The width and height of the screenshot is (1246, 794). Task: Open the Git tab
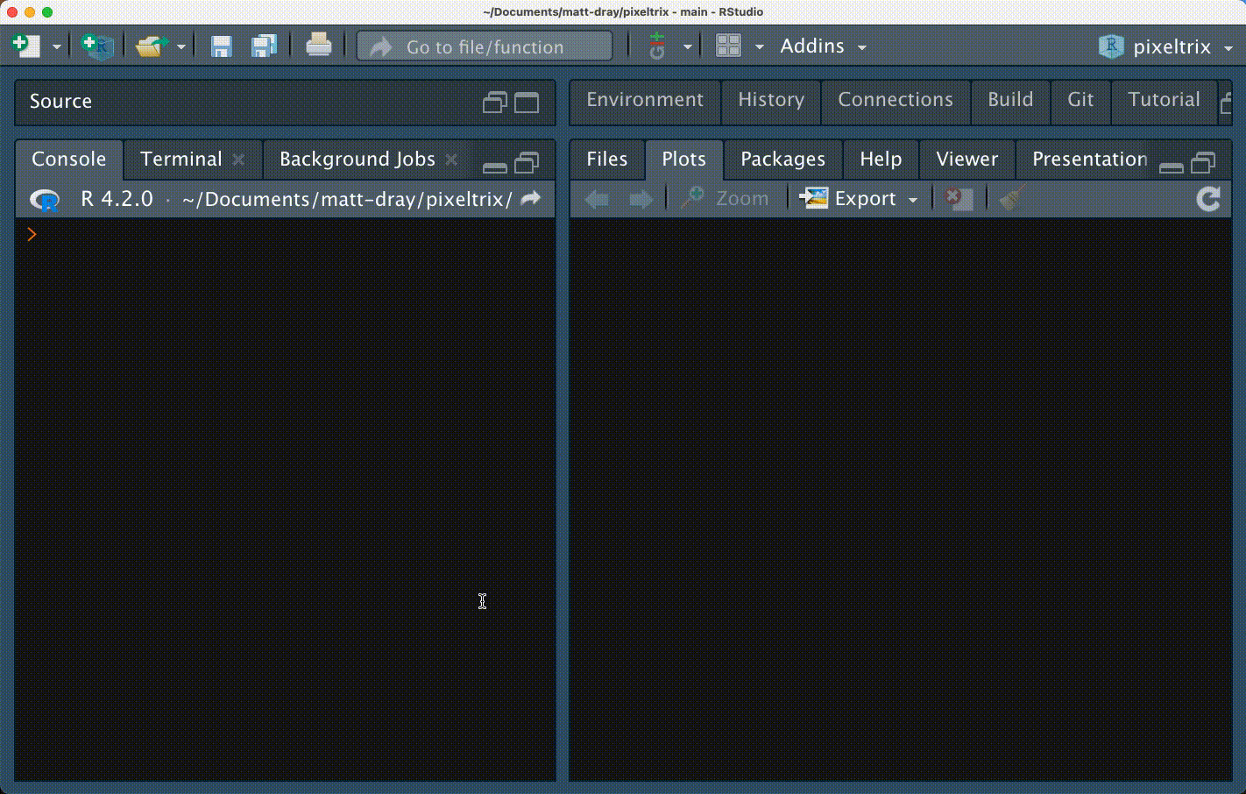click(x=1080, y=99)
